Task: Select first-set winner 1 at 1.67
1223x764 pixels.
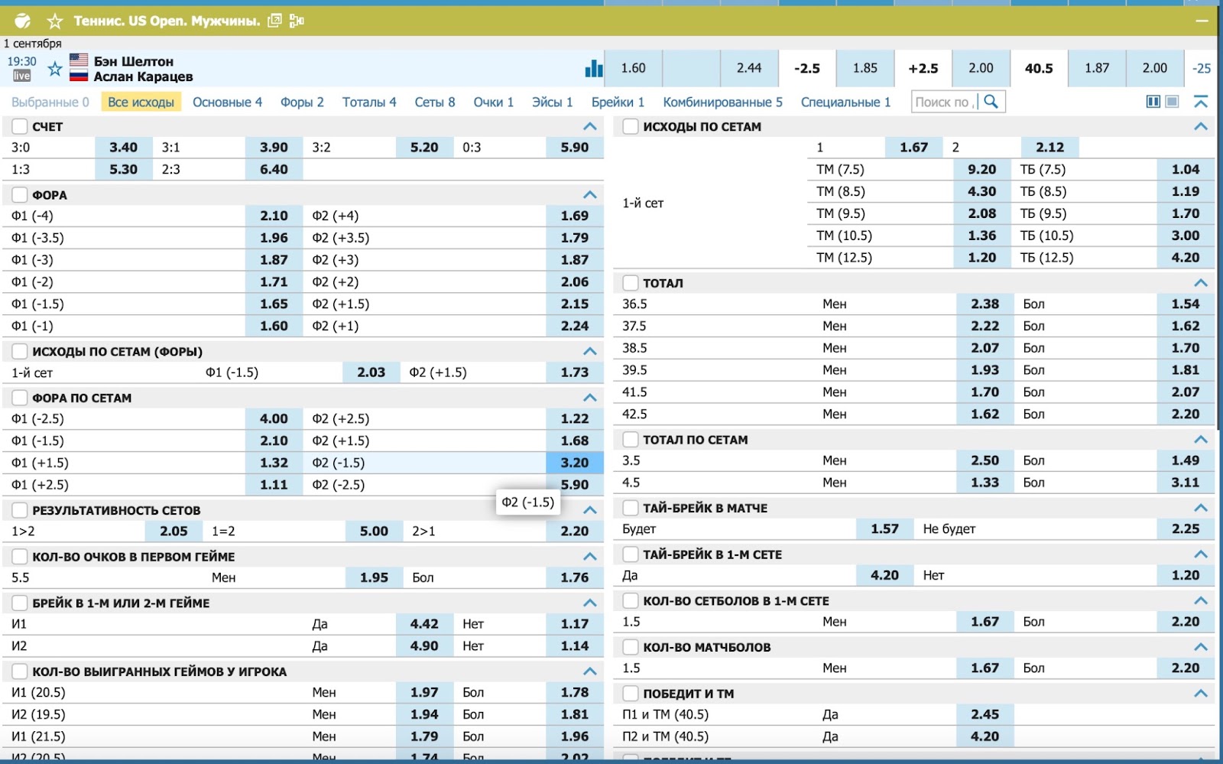Action: pos(913,148)
